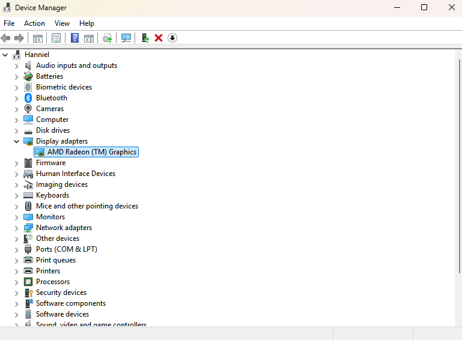462x340 pixels.
Task: Click the Processors category icon
Action: coord(28,282)
